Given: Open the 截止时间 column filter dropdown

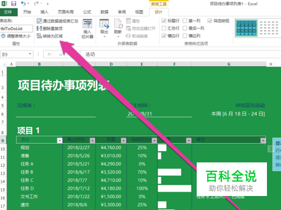Looking at the screenshot, I should (x=92, y=141).
